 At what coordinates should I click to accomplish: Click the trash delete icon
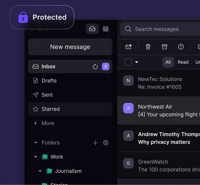coord(148,47)
